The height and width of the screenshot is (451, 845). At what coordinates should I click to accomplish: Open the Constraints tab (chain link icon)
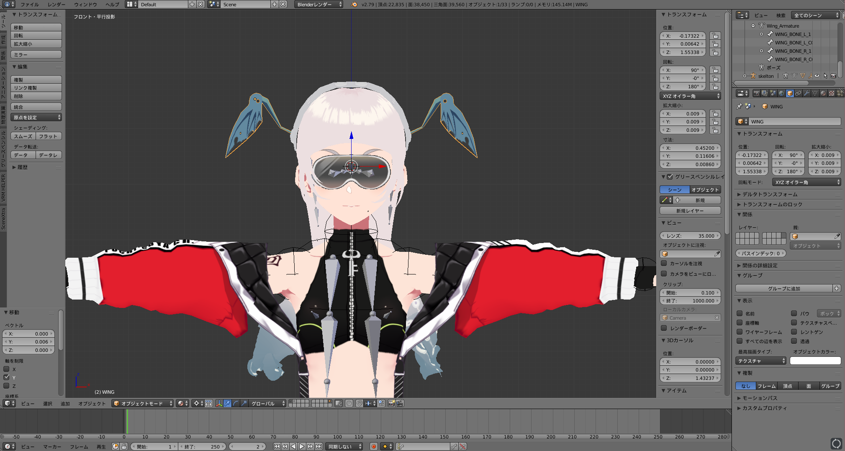pos(798,93)
